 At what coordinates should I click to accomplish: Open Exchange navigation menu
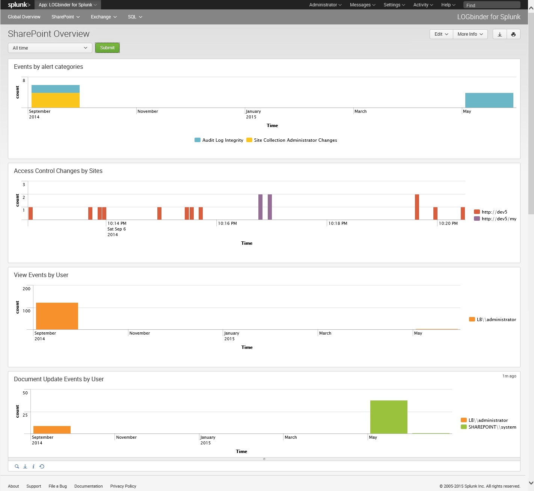coord(104,17)
